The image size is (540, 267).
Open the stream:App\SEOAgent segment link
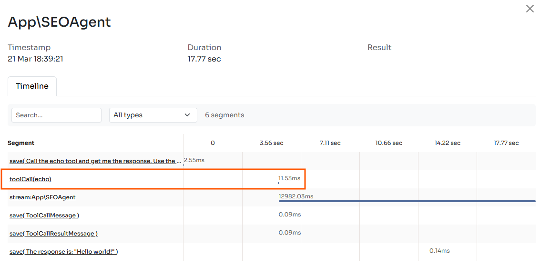tap(42, 197)
